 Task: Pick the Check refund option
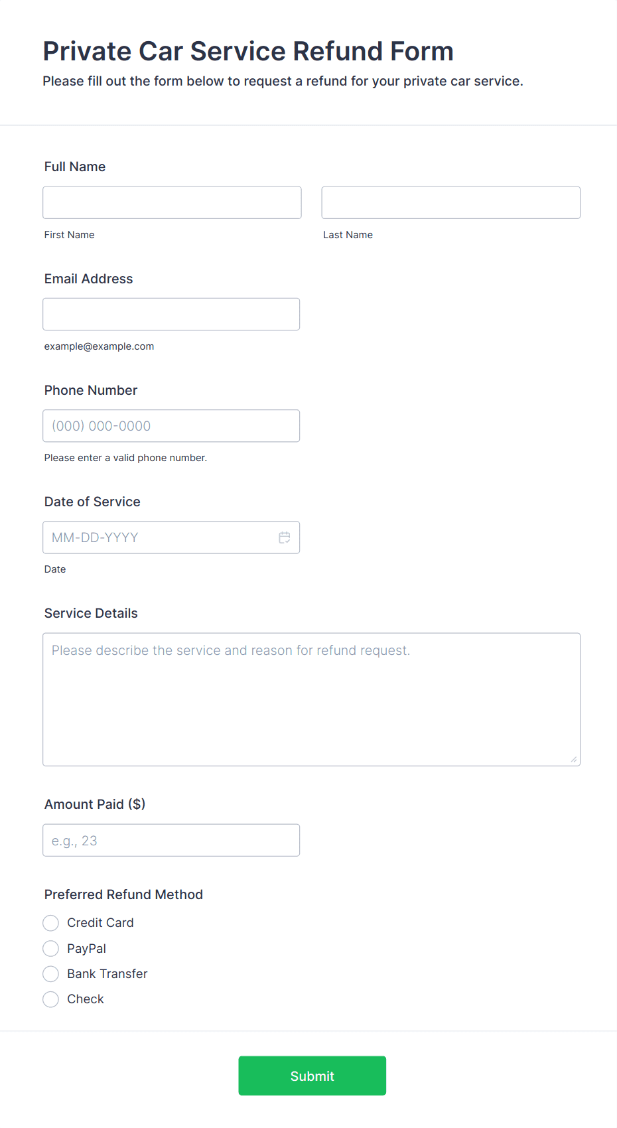tap(50, 999)
